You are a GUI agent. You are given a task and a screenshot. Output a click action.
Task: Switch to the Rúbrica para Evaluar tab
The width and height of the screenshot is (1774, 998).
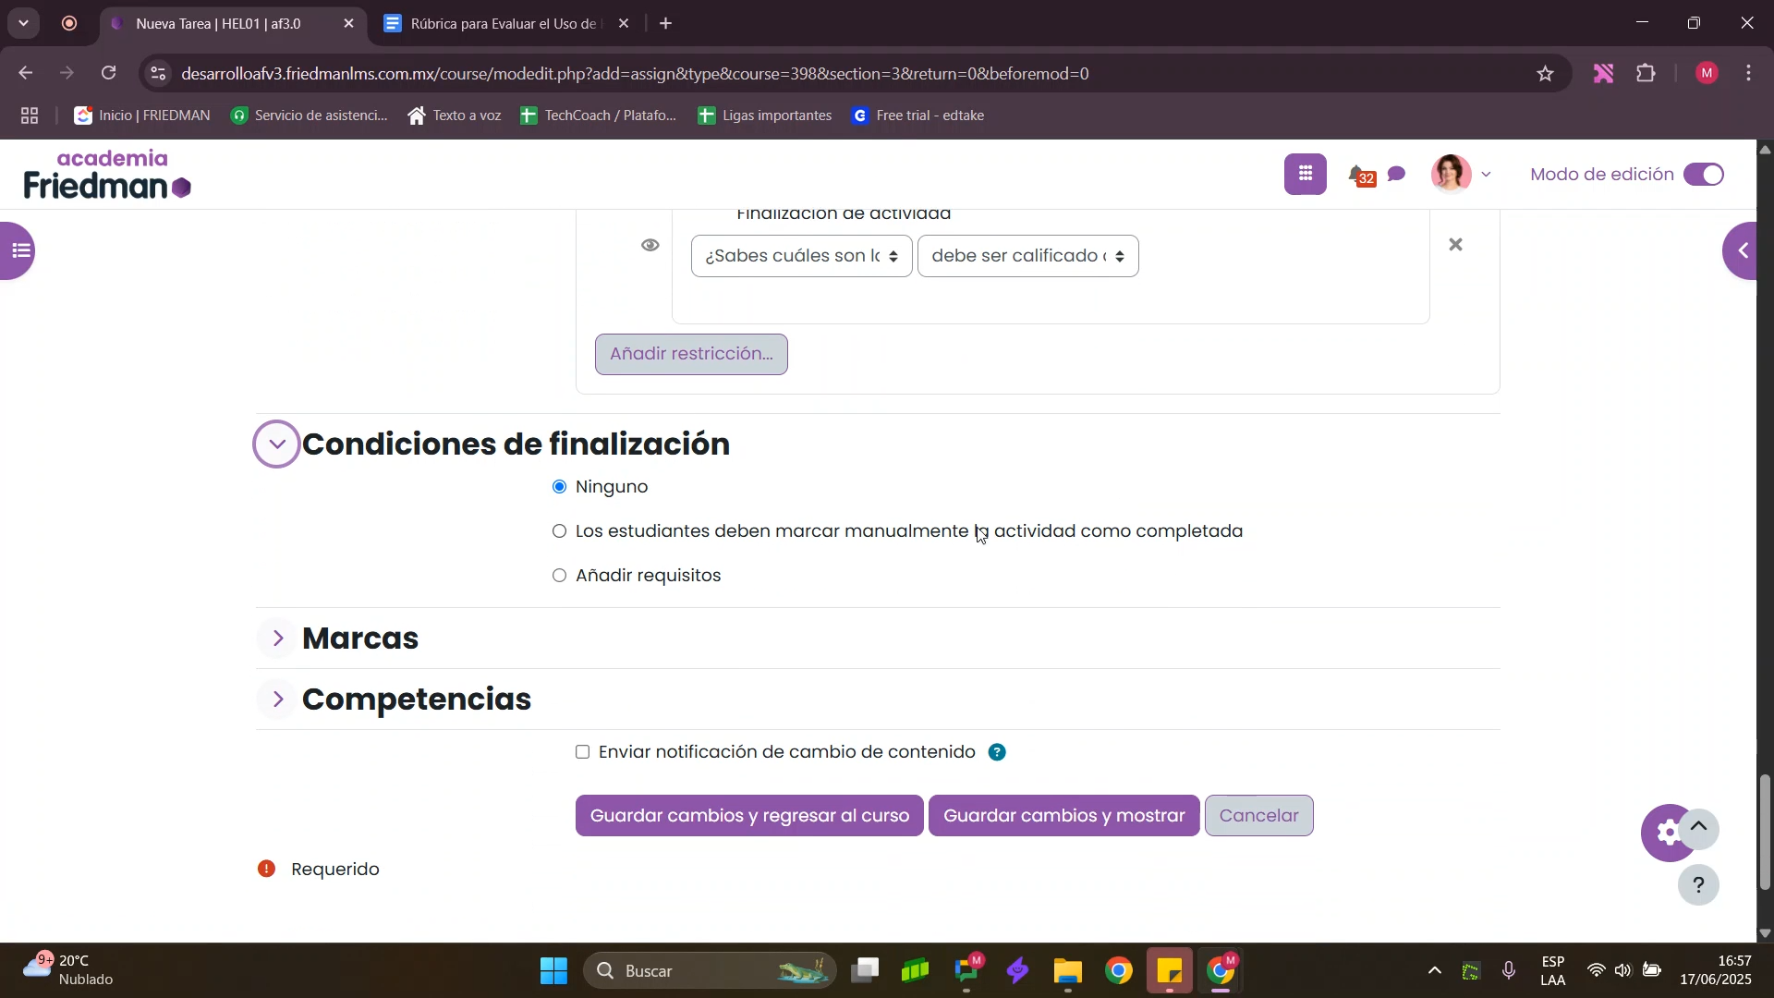pyautogui.click(x=504, y=24)
